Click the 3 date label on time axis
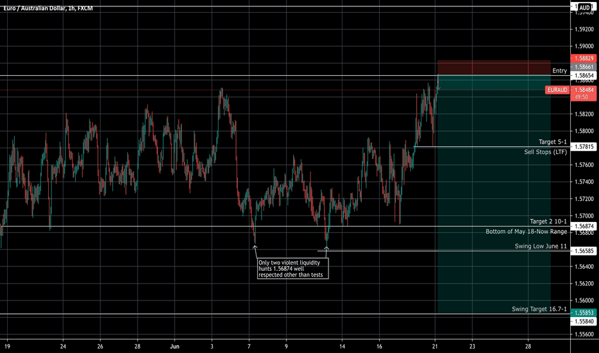The width and height of the screenshot is (599, 353). [x=211, y=347]
